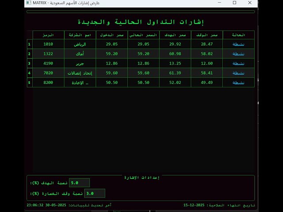Click symbol cell 1322
Image resolution: width=283 pixels, height=212 pixels.
coord(48,54)
